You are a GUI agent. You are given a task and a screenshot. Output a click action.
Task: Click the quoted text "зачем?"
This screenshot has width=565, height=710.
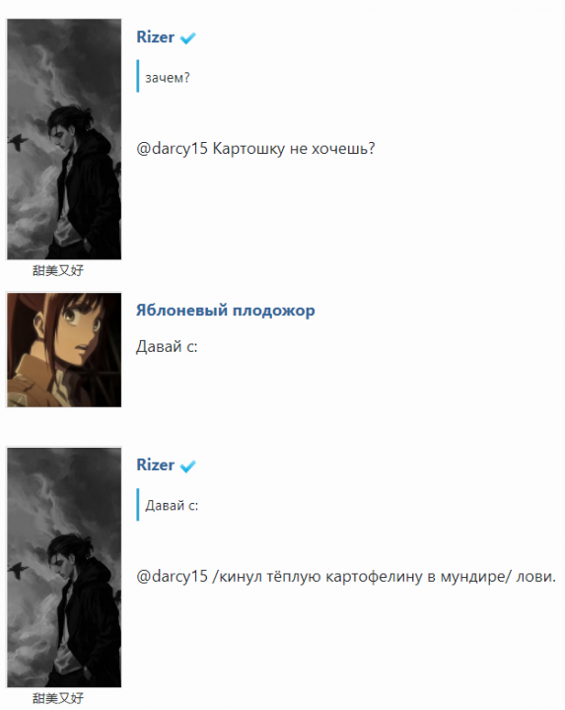pos(168,78)
